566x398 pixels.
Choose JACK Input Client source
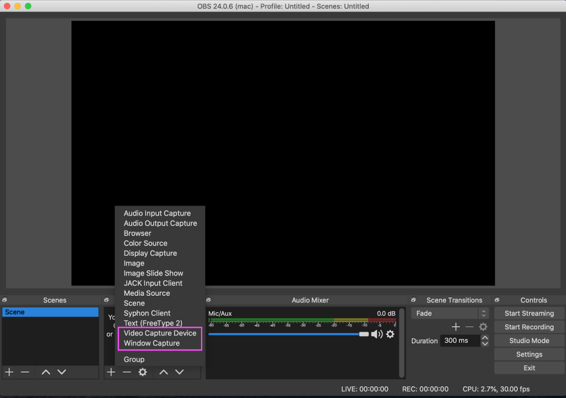(x=153, y=284)
